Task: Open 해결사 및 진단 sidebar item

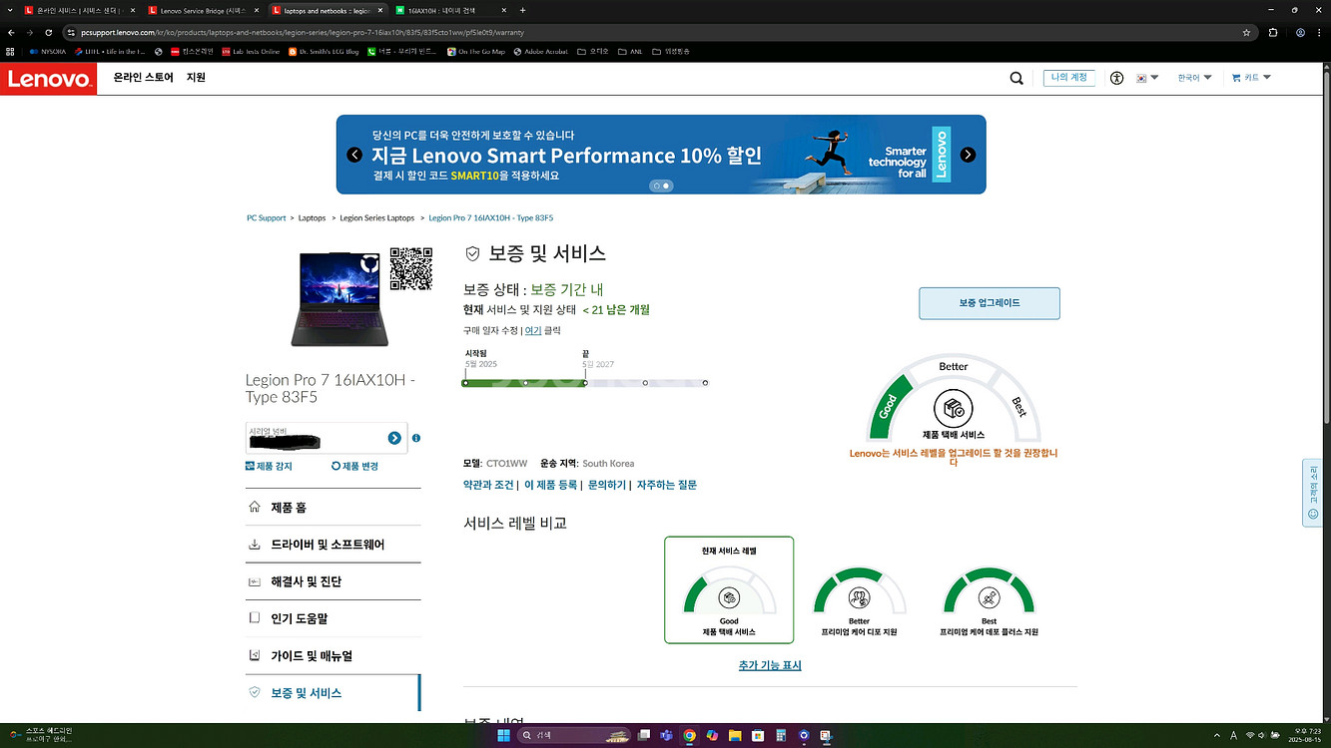Action: click(x=333, y=581)
